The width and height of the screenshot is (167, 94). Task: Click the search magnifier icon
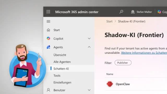[121, 12]
